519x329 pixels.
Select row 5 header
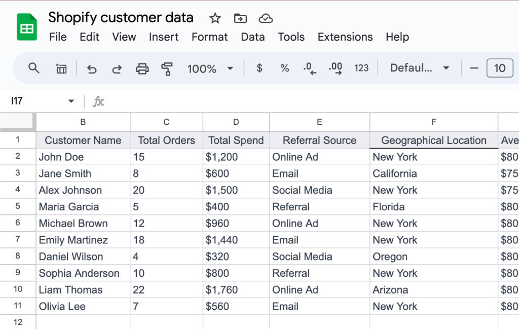(18, 206)
